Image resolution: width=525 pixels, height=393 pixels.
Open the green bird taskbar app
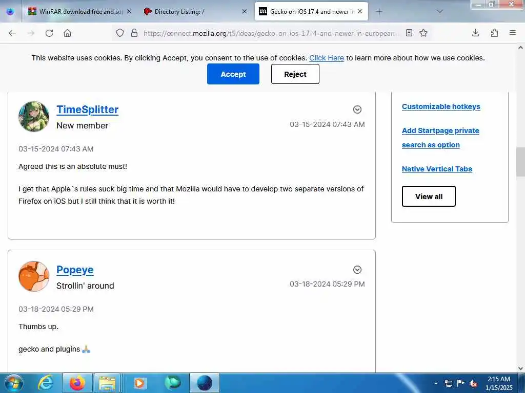point(172,383)
